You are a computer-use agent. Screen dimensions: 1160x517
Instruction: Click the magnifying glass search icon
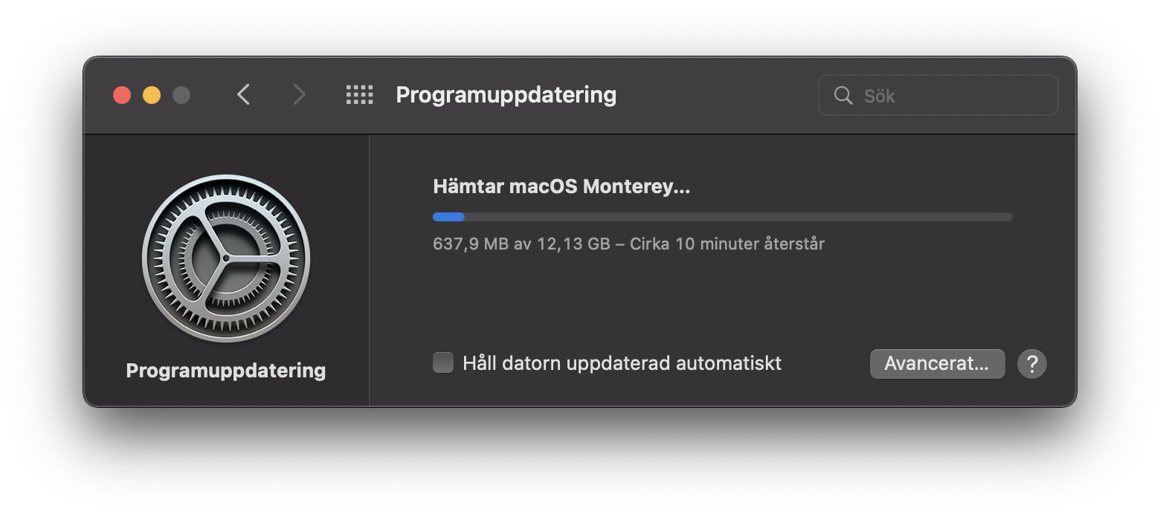[x=843, y=95]
